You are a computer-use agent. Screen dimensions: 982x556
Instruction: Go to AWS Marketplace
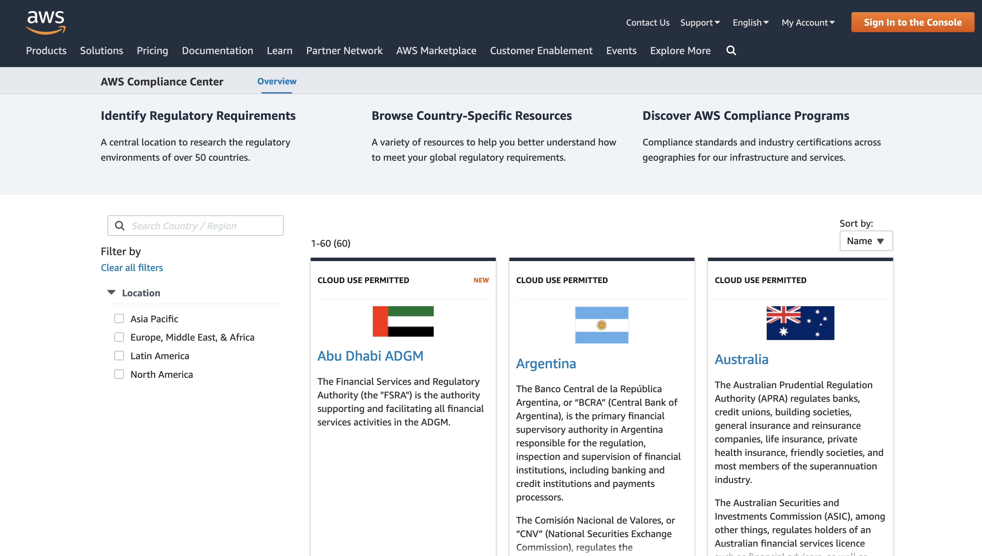tap(436, 50)
